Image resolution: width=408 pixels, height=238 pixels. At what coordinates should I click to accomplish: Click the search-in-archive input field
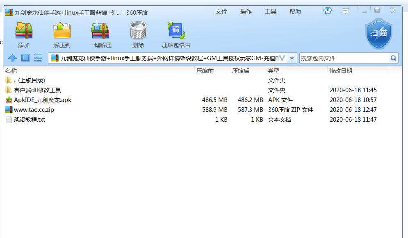344,58
